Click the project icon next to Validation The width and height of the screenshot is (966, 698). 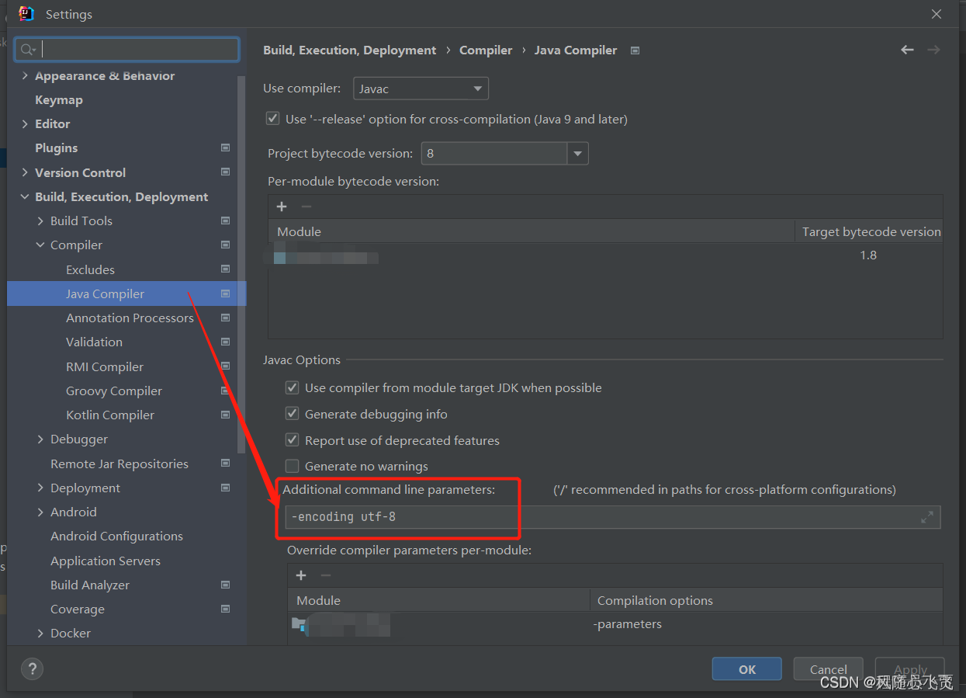(x=225, y=342)
